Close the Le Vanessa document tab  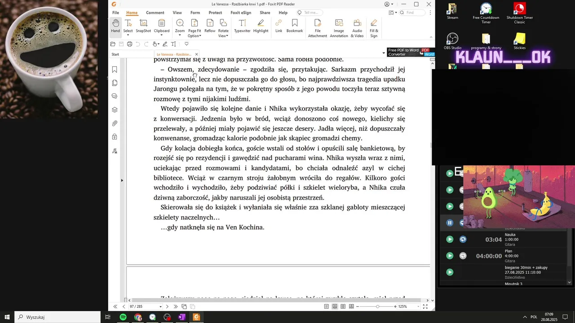[196, 54]
